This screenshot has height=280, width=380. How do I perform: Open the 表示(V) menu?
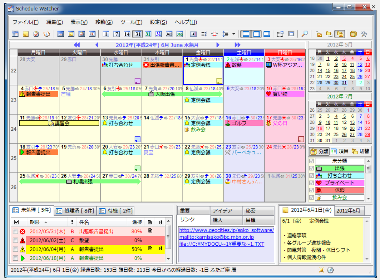(x=79, y=22)
